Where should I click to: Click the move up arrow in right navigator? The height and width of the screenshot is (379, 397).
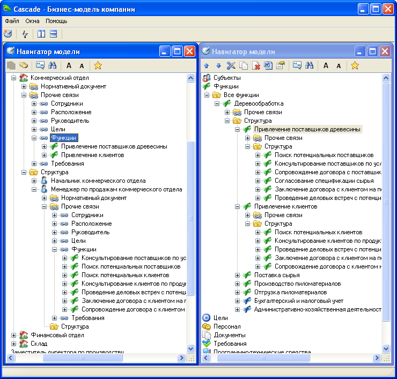pyautogui.click(x=207, y=66)
